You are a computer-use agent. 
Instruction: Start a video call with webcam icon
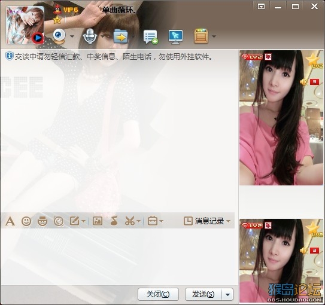click(59, 36)
